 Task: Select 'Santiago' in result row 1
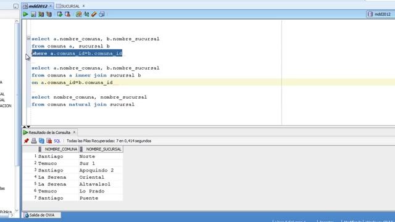coord(51,157)
